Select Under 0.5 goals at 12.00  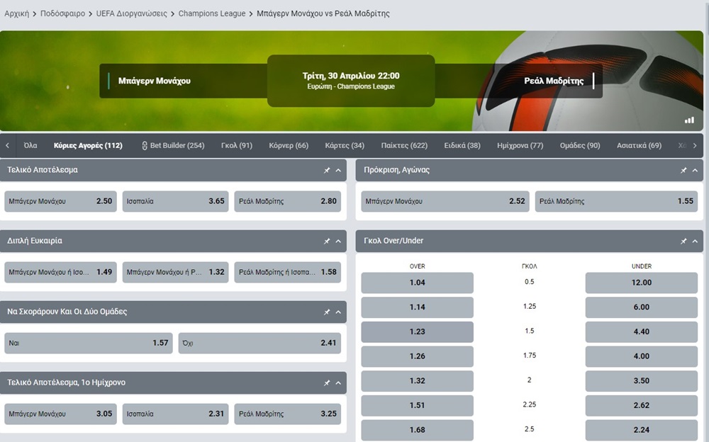point(641,283)
